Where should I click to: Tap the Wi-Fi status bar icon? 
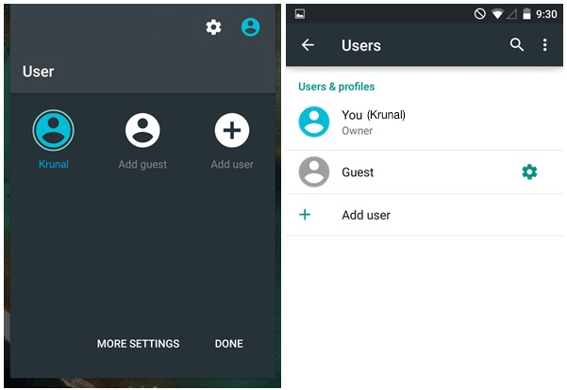[497, 14]
